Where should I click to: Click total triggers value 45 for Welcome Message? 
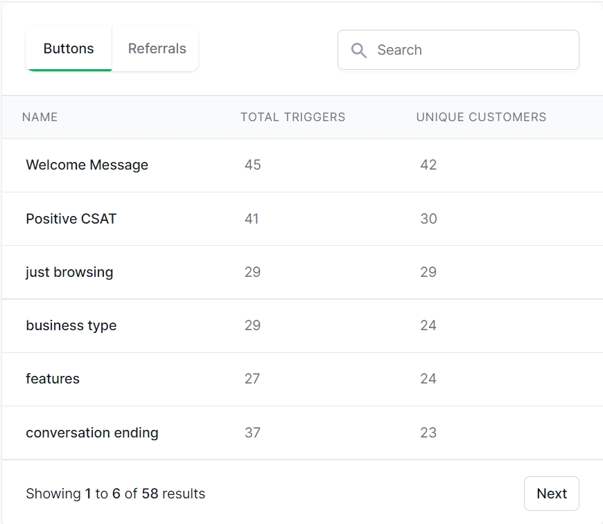pos(253,165)
